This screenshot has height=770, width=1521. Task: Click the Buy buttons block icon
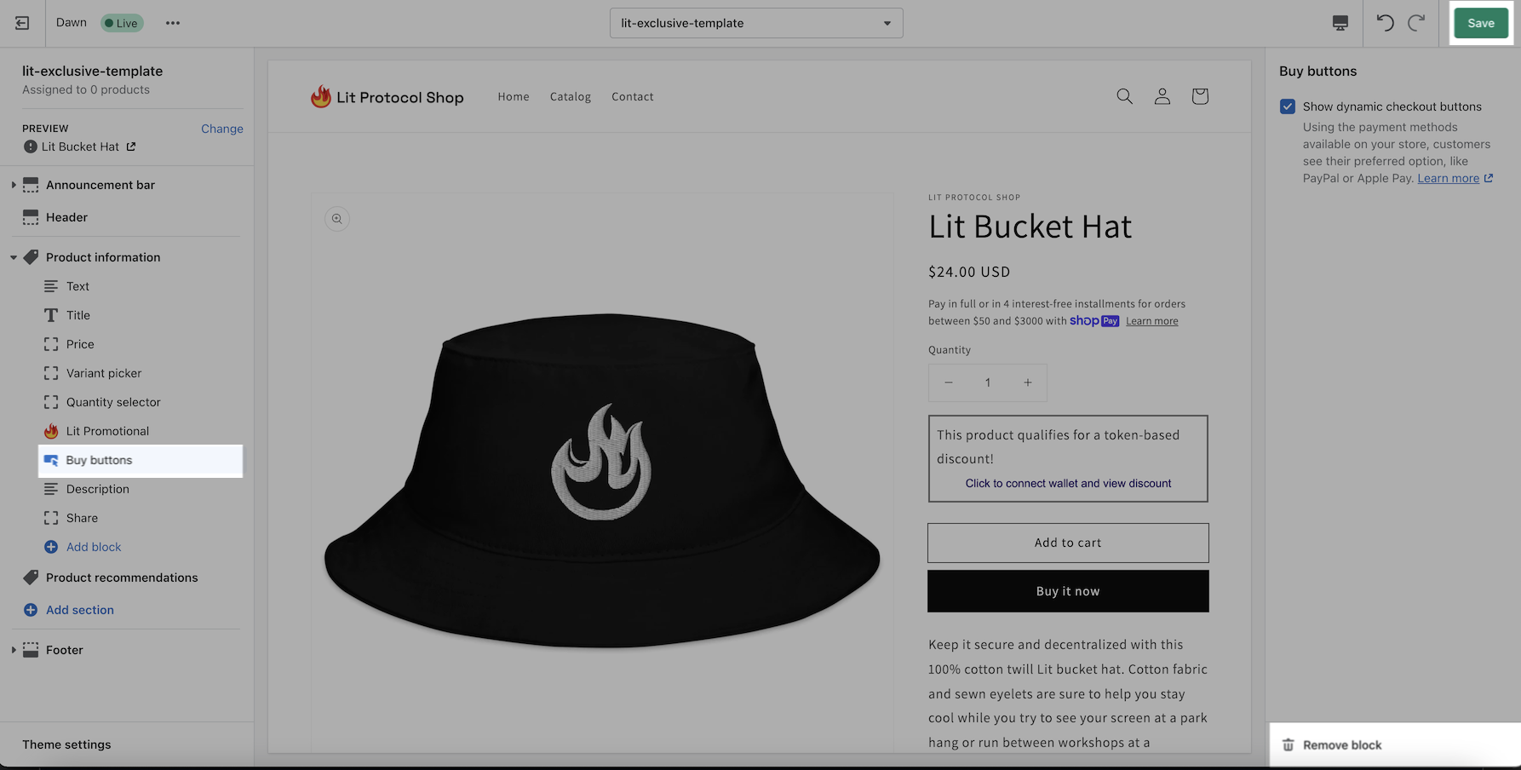pyautogui.click(x=51, y=460)
